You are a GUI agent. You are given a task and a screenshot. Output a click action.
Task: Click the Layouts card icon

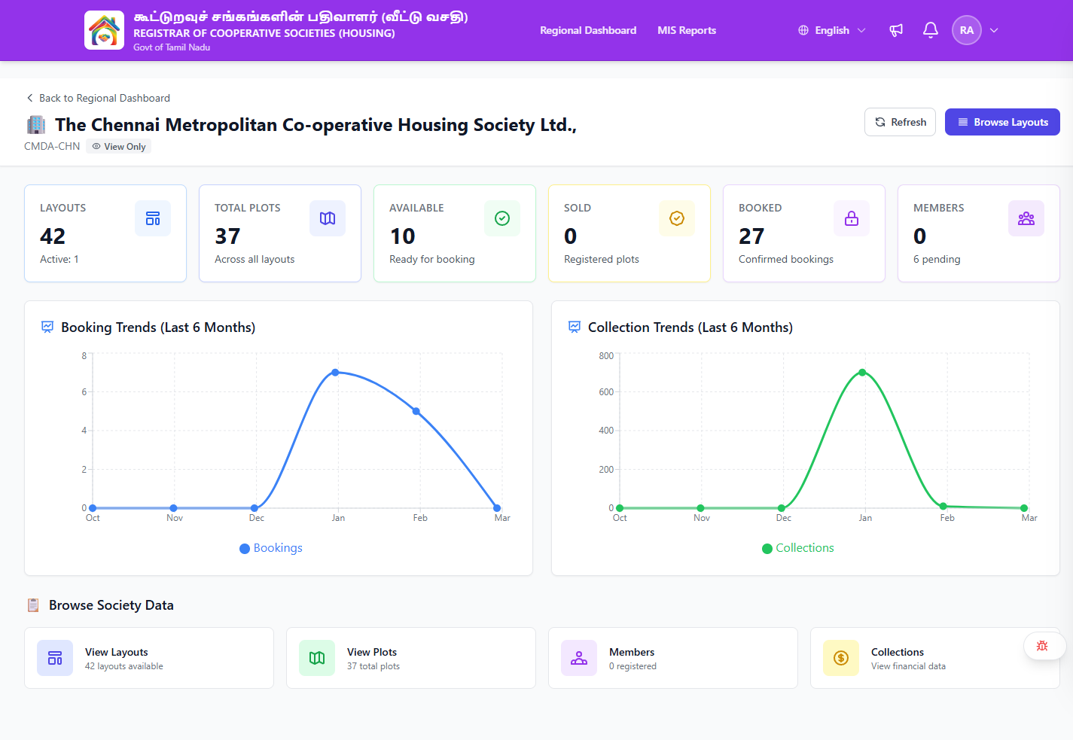point(153,218)
